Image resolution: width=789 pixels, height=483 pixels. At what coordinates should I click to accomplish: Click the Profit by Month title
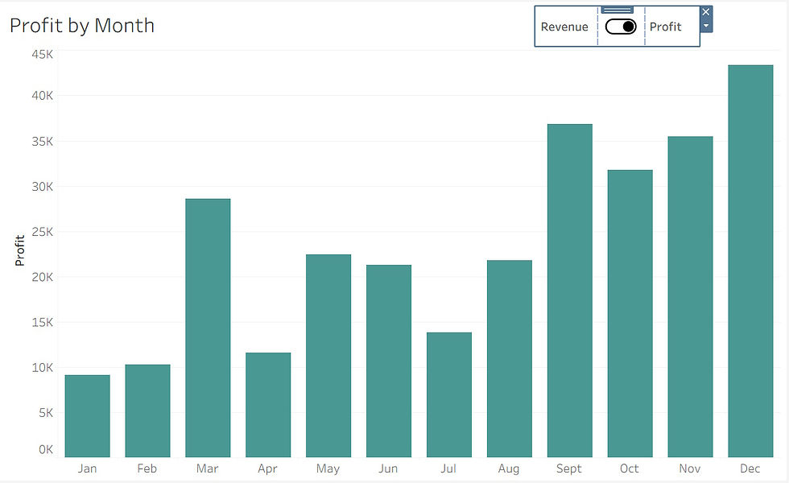(x=82, y=26)
